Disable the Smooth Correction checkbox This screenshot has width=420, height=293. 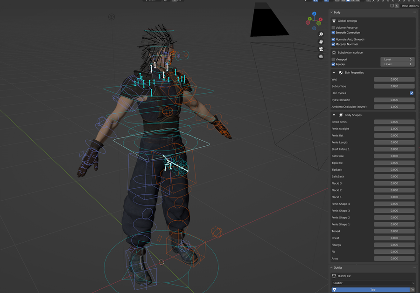[x=333, y=33]
